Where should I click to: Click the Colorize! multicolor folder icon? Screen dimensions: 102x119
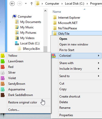pos(54,56)
